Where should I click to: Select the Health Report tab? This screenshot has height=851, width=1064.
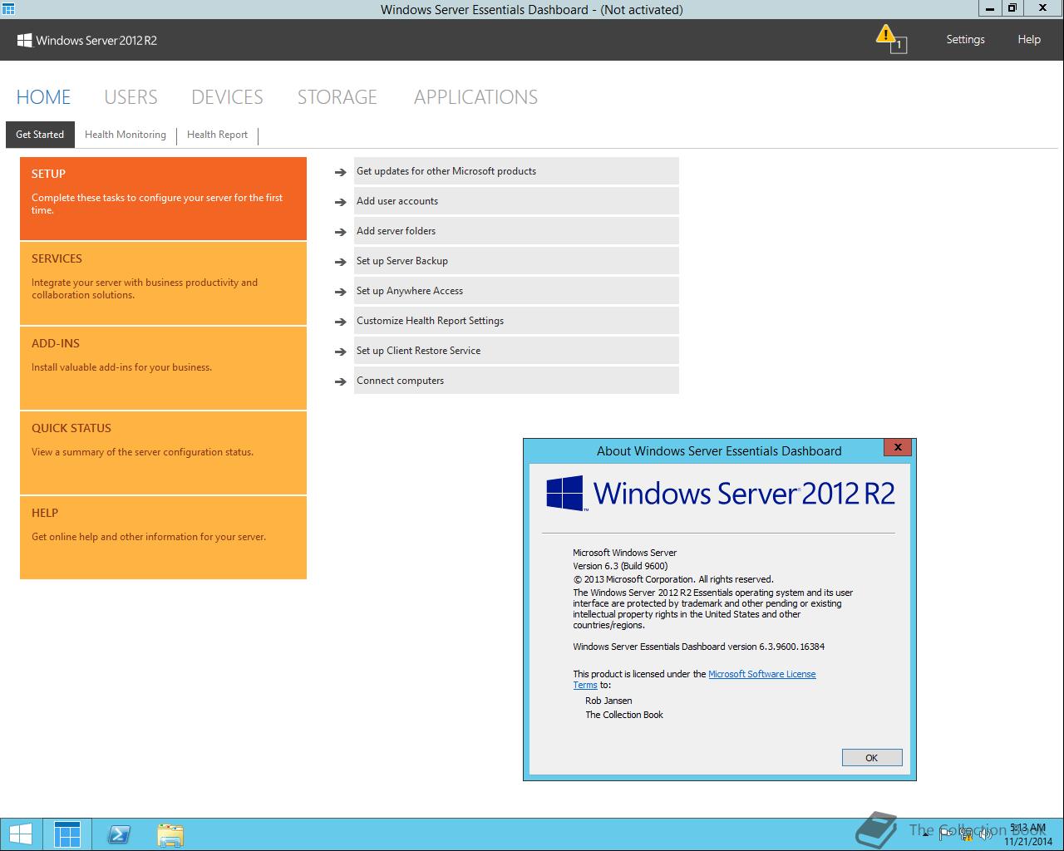click(217, 135)
